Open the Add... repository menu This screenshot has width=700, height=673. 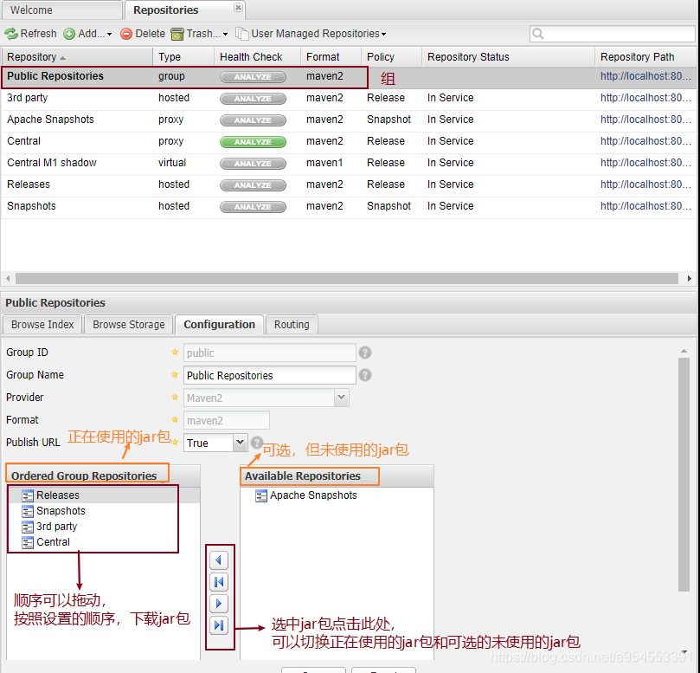(x=87, y=34)
